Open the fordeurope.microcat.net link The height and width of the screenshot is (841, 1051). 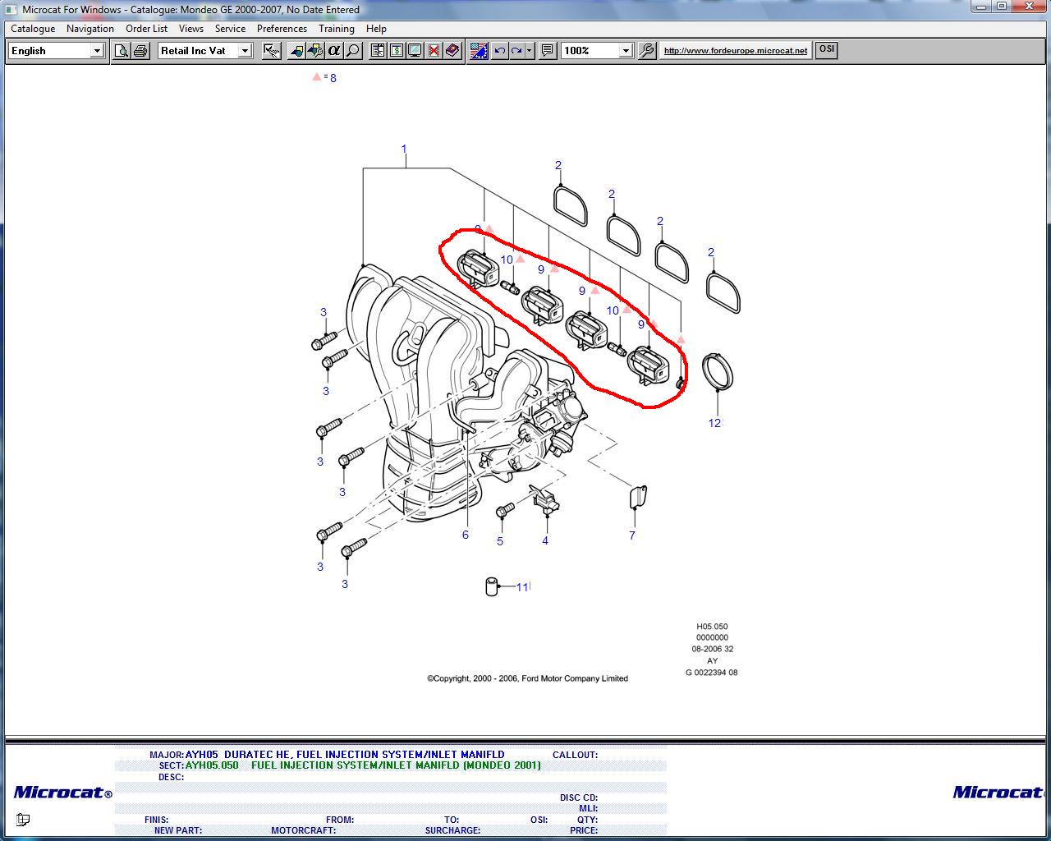(x=735, y=51)
